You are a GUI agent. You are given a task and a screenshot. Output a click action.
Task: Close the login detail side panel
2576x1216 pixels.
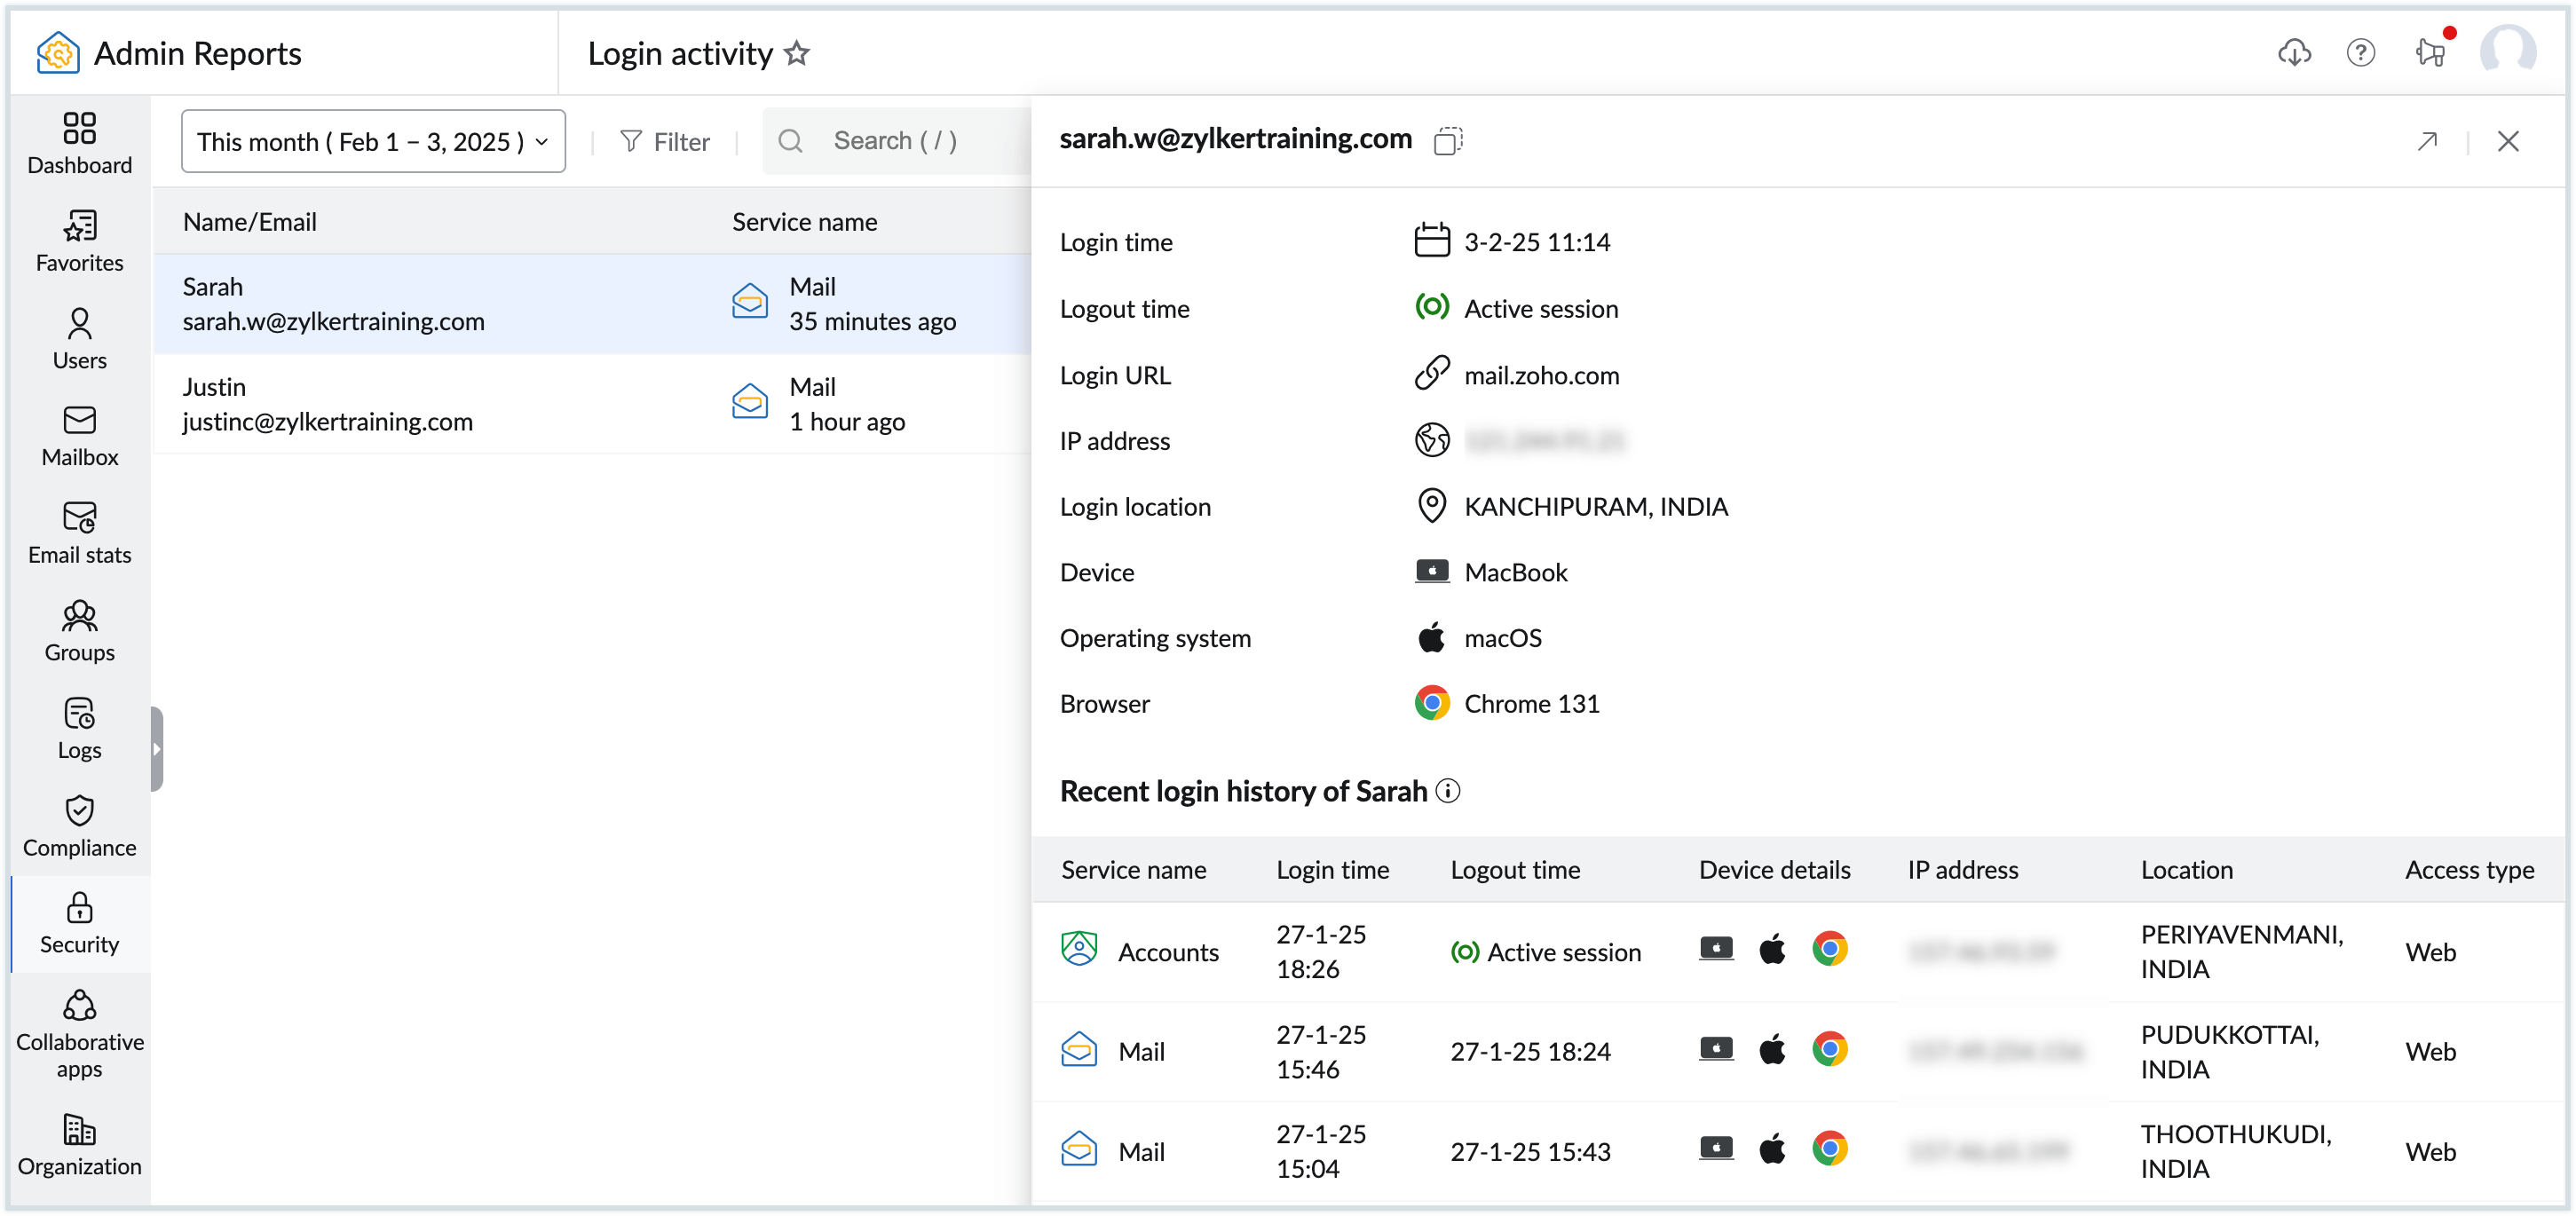(2509, 139)
